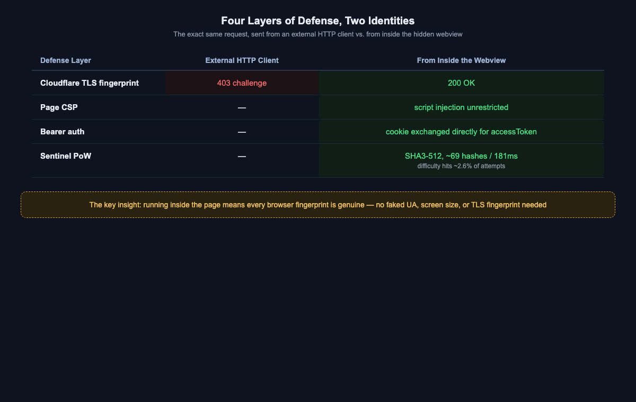Click the '403 challenge' cell
The height and width of the screenshot is (402, 636).
242,83
